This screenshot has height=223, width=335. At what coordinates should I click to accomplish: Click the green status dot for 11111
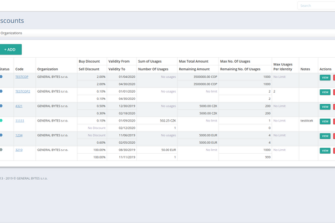coord(2,120)
